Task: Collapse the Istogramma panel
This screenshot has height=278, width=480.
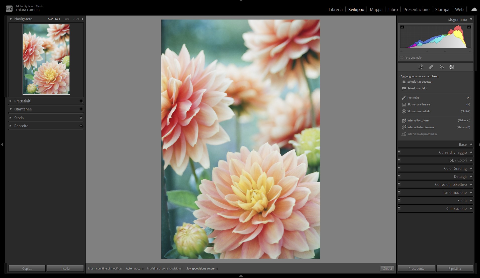Action: (x=471, y=19)
